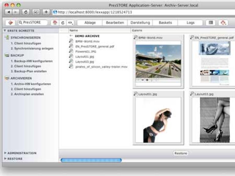
Task: Click the file icon beside pirates_of_silicon_valley-trailer.mov
Action: [x=71, y=66]
